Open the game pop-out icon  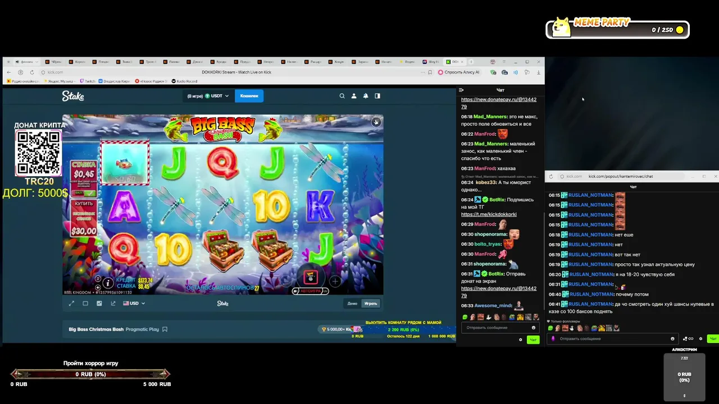tap(113, 304)
